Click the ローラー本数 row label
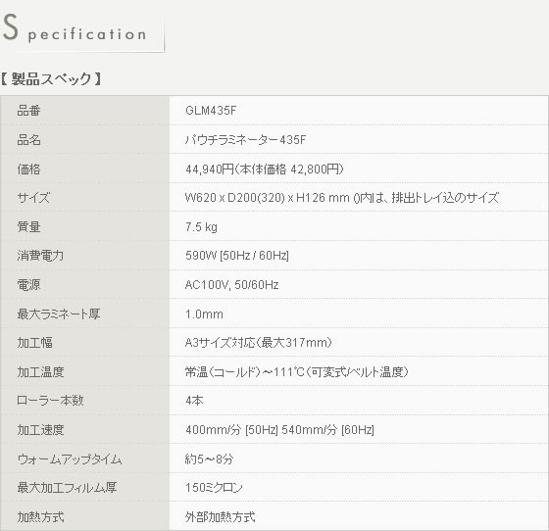Image resolution: width=549 pixels, height=531 pixels. point(50,401)
